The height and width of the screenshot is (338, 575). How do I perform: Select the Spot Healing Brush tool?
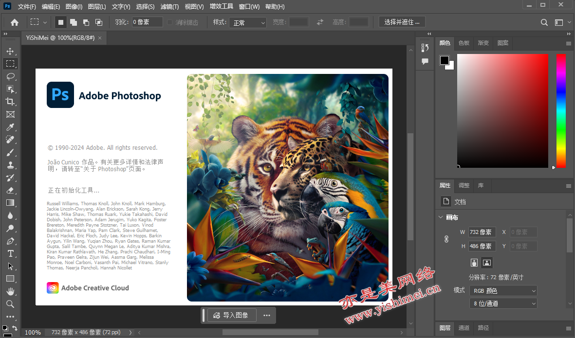pyautogui.click(x=10, y=140)
